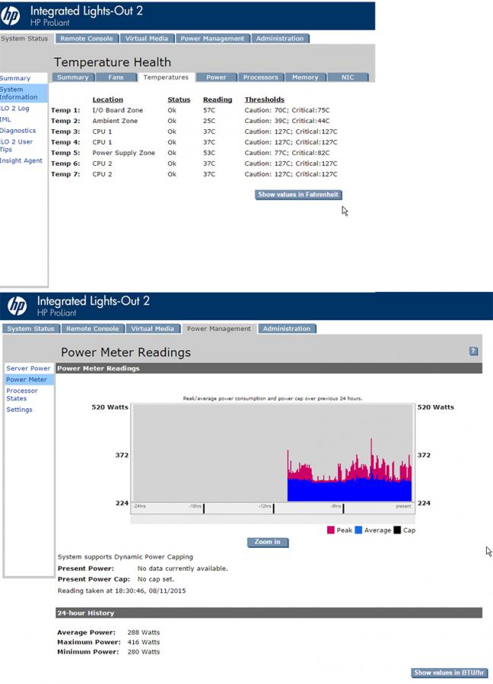Select Power Management tab in Power Meter page
Image resolution: width=493 pixels, height=684 pixels.
click(x=219, y=328)
